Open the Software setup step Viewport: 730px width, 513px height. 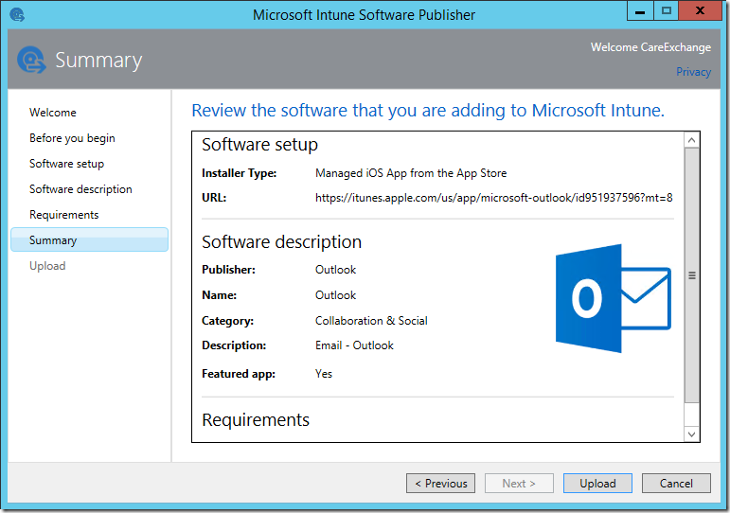[66, 164]
